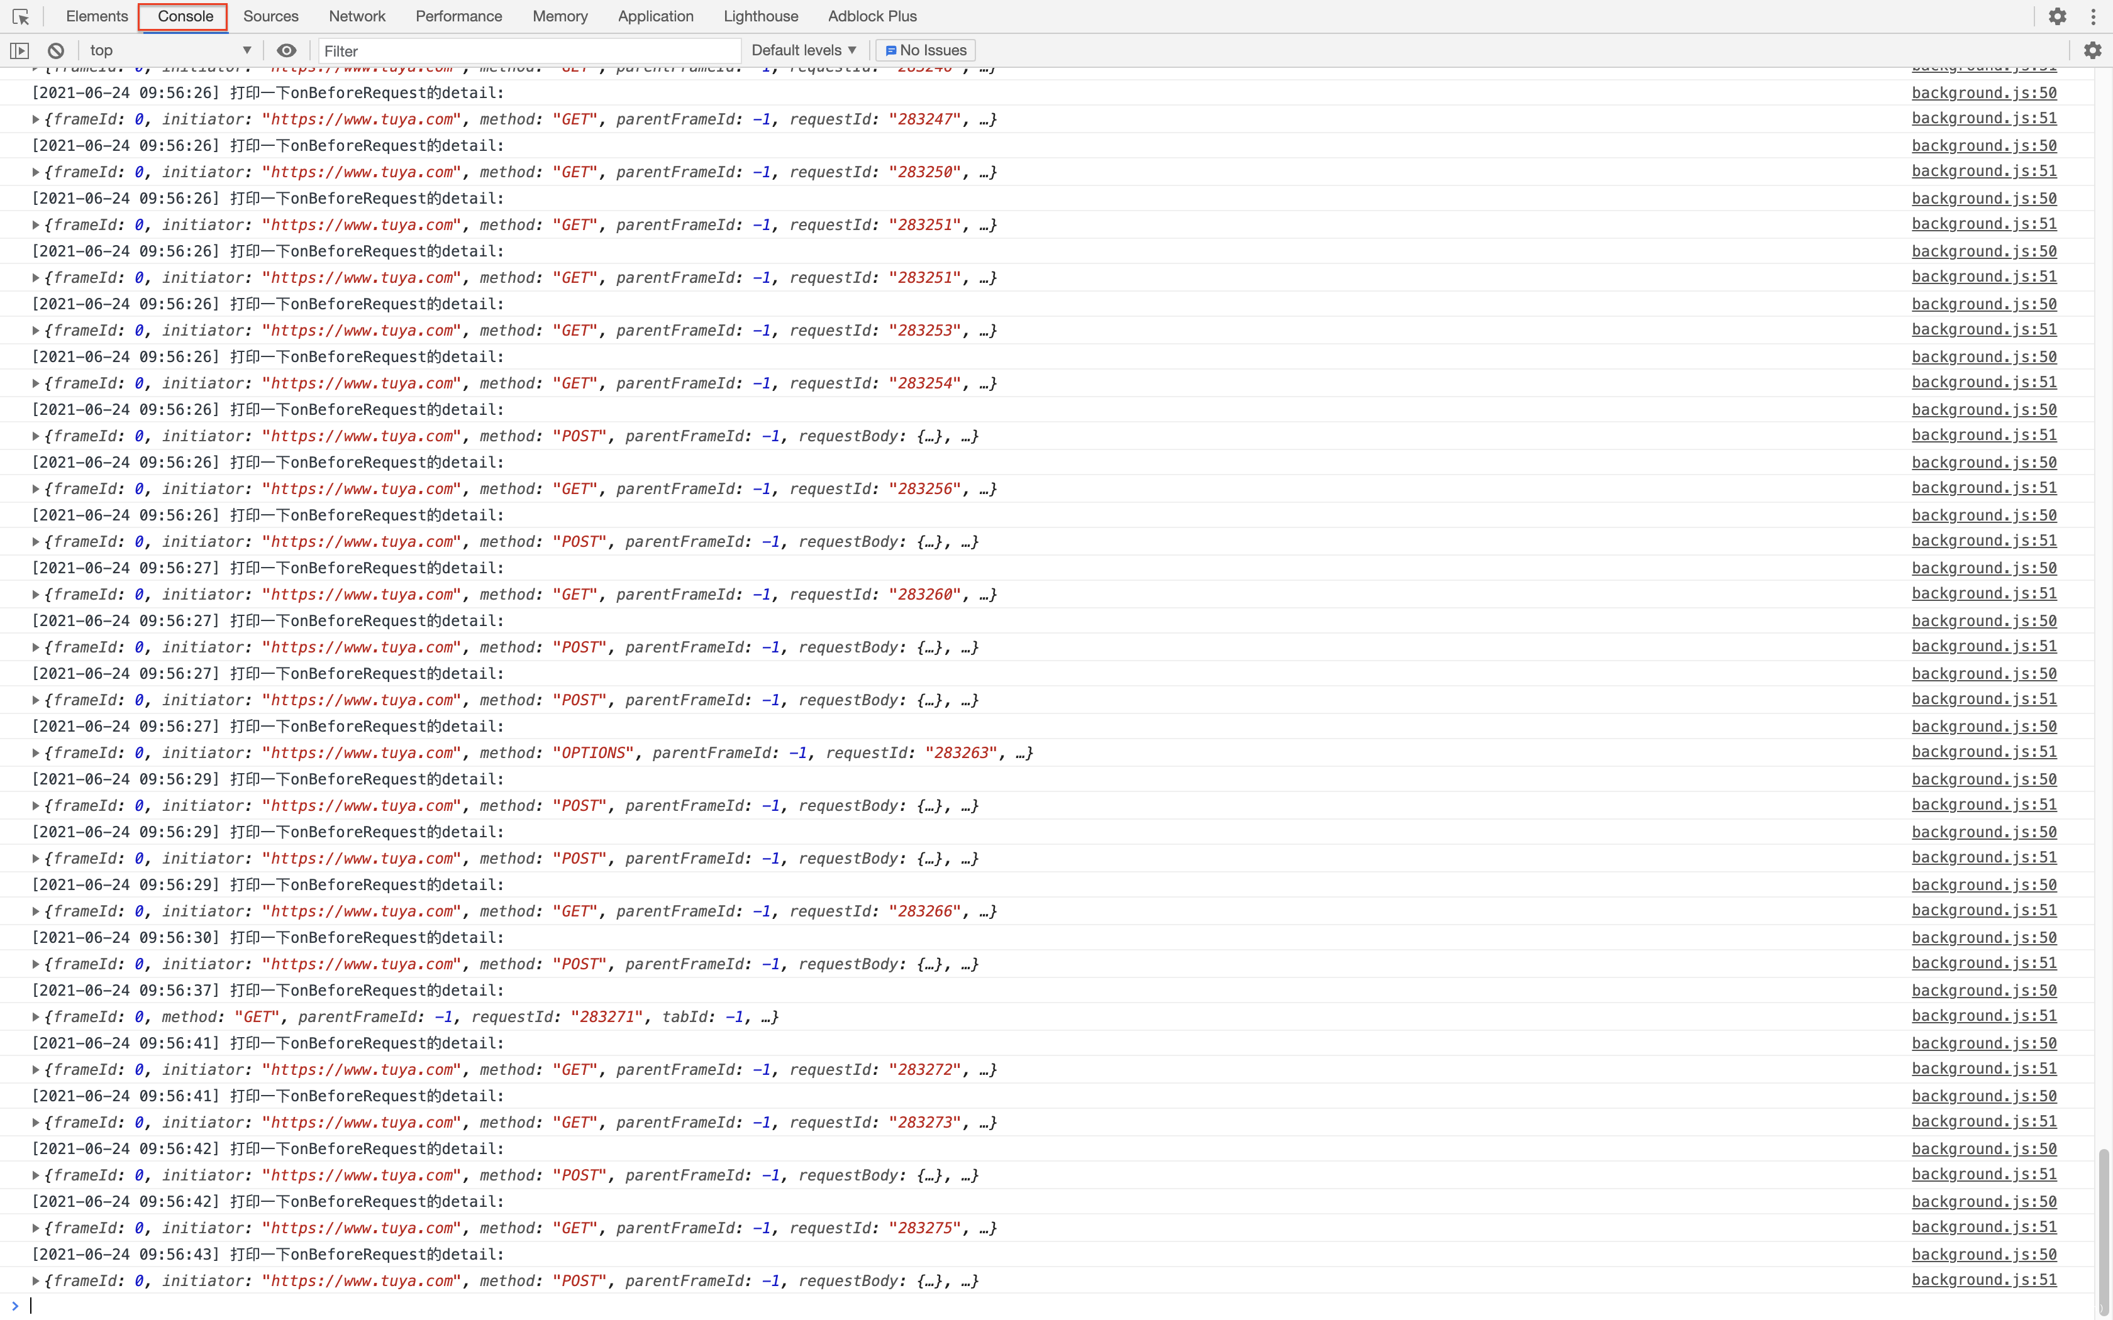
Task: Open the Application tab
Action: (x=656, y=16)
